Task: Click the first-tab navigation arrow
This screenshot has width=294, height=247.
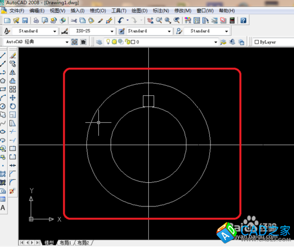Action: pos(22,243)
